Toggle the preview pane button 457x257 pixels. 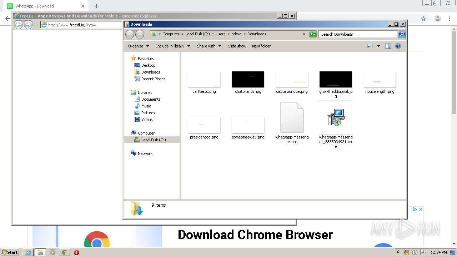tap(388, 46)
